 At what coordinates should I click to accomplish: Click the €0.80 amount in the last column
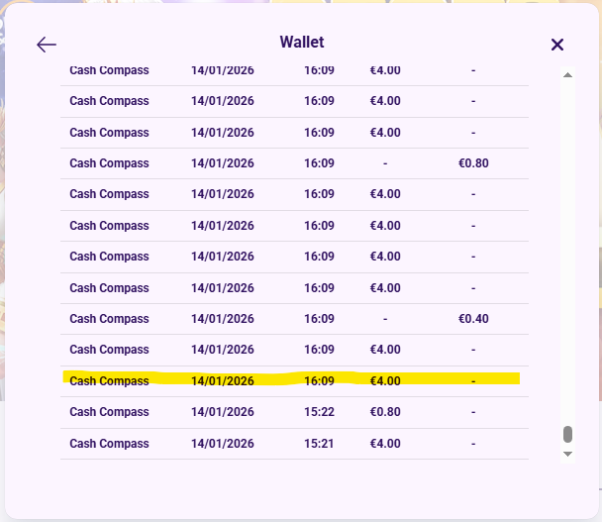[473, 163]
